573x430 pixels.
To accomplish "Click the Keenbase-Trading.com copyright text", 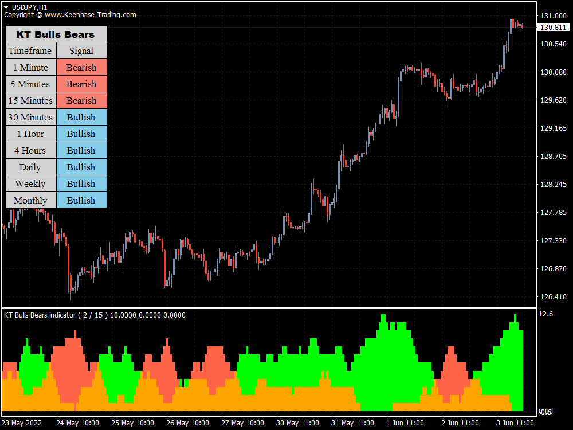I will tap(70, 15).
